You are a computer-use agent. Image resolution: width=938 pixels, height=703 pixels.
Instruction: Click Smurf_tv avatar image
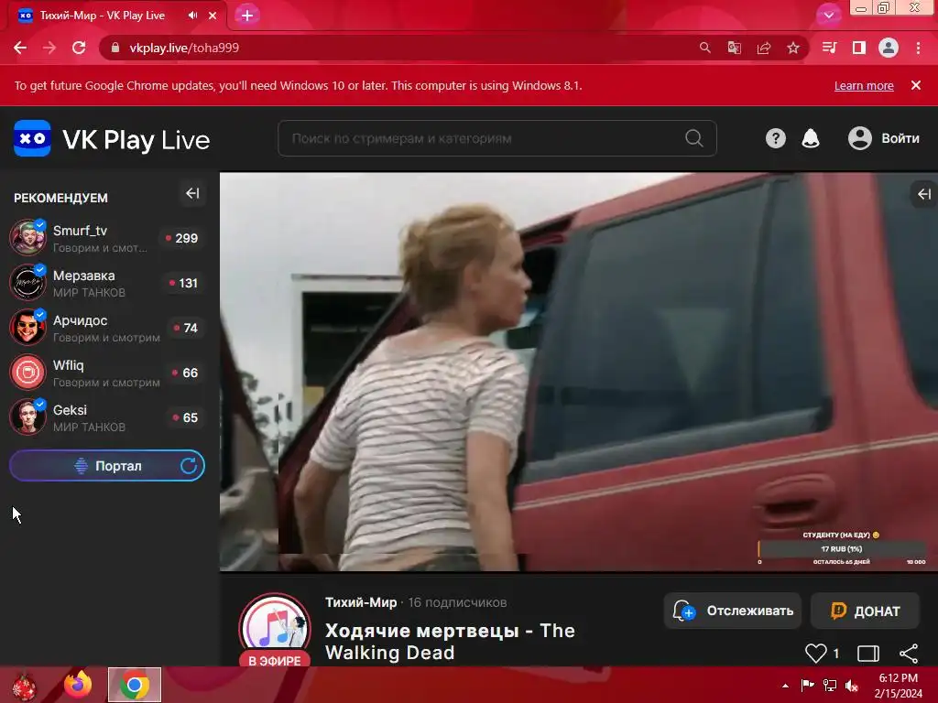[27, 237]
